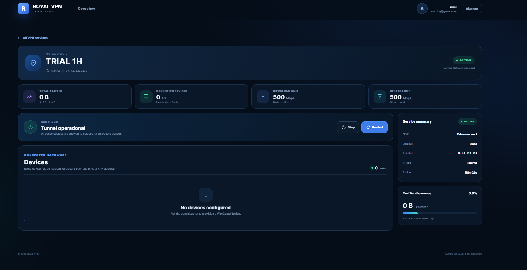Click the 'Handshake < 3 min' text
Viewport: 527px width, 270px height.
(x=167, y=102)
